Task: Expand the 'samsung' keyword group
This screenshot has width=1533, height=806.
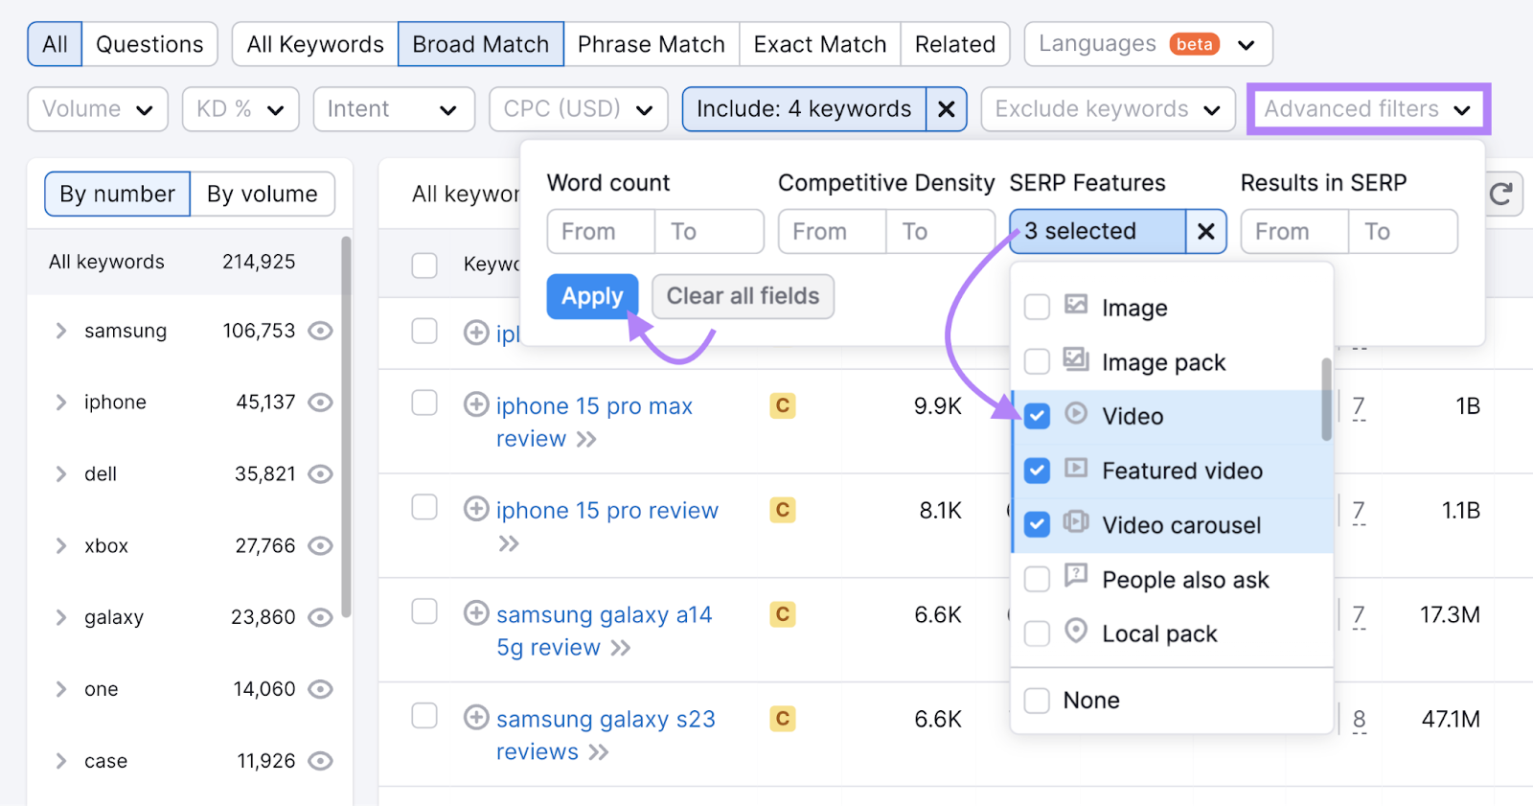Action: 59,331
